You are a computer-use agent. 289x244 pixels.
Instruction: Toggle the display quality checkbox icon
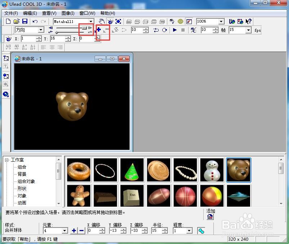pyautogui.click(x=189, y=22)
